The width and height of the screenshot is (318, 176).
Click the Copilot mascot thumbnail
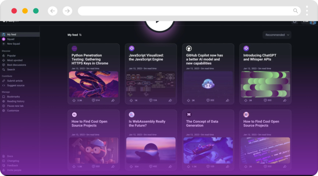pos(208,84)
